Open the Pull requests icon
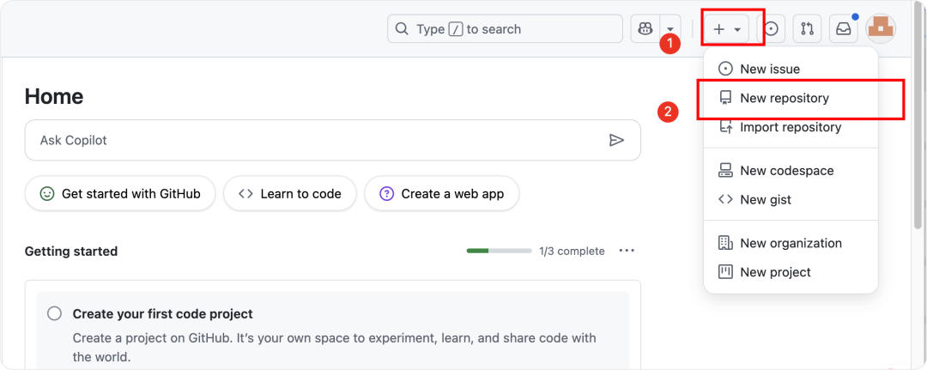Image resolution: width=927 pixels, height=370 pixels. click(x=807, y=29)
